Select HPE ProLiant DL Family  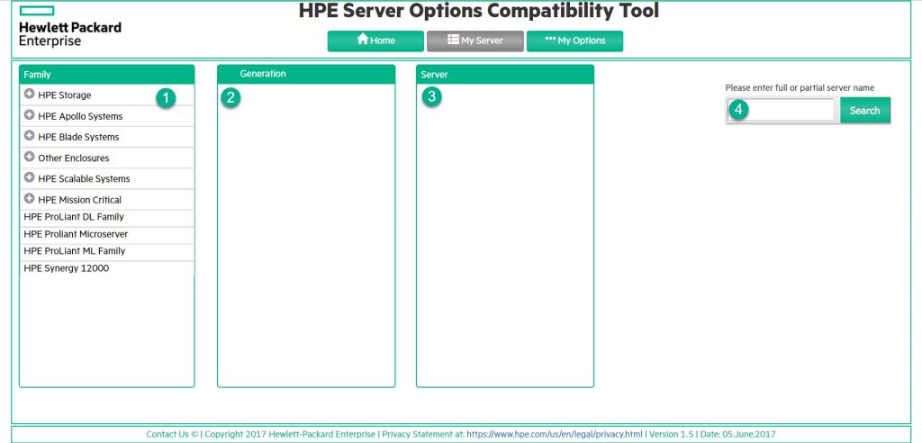click(x=107, y=218)
